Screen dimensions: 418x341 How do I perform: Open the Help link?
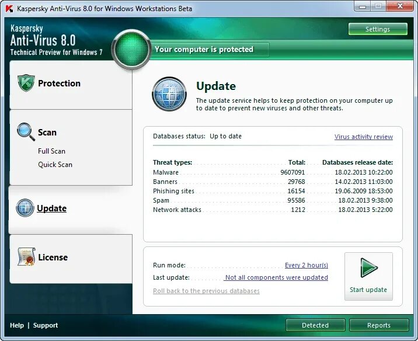tap(17, 325)
